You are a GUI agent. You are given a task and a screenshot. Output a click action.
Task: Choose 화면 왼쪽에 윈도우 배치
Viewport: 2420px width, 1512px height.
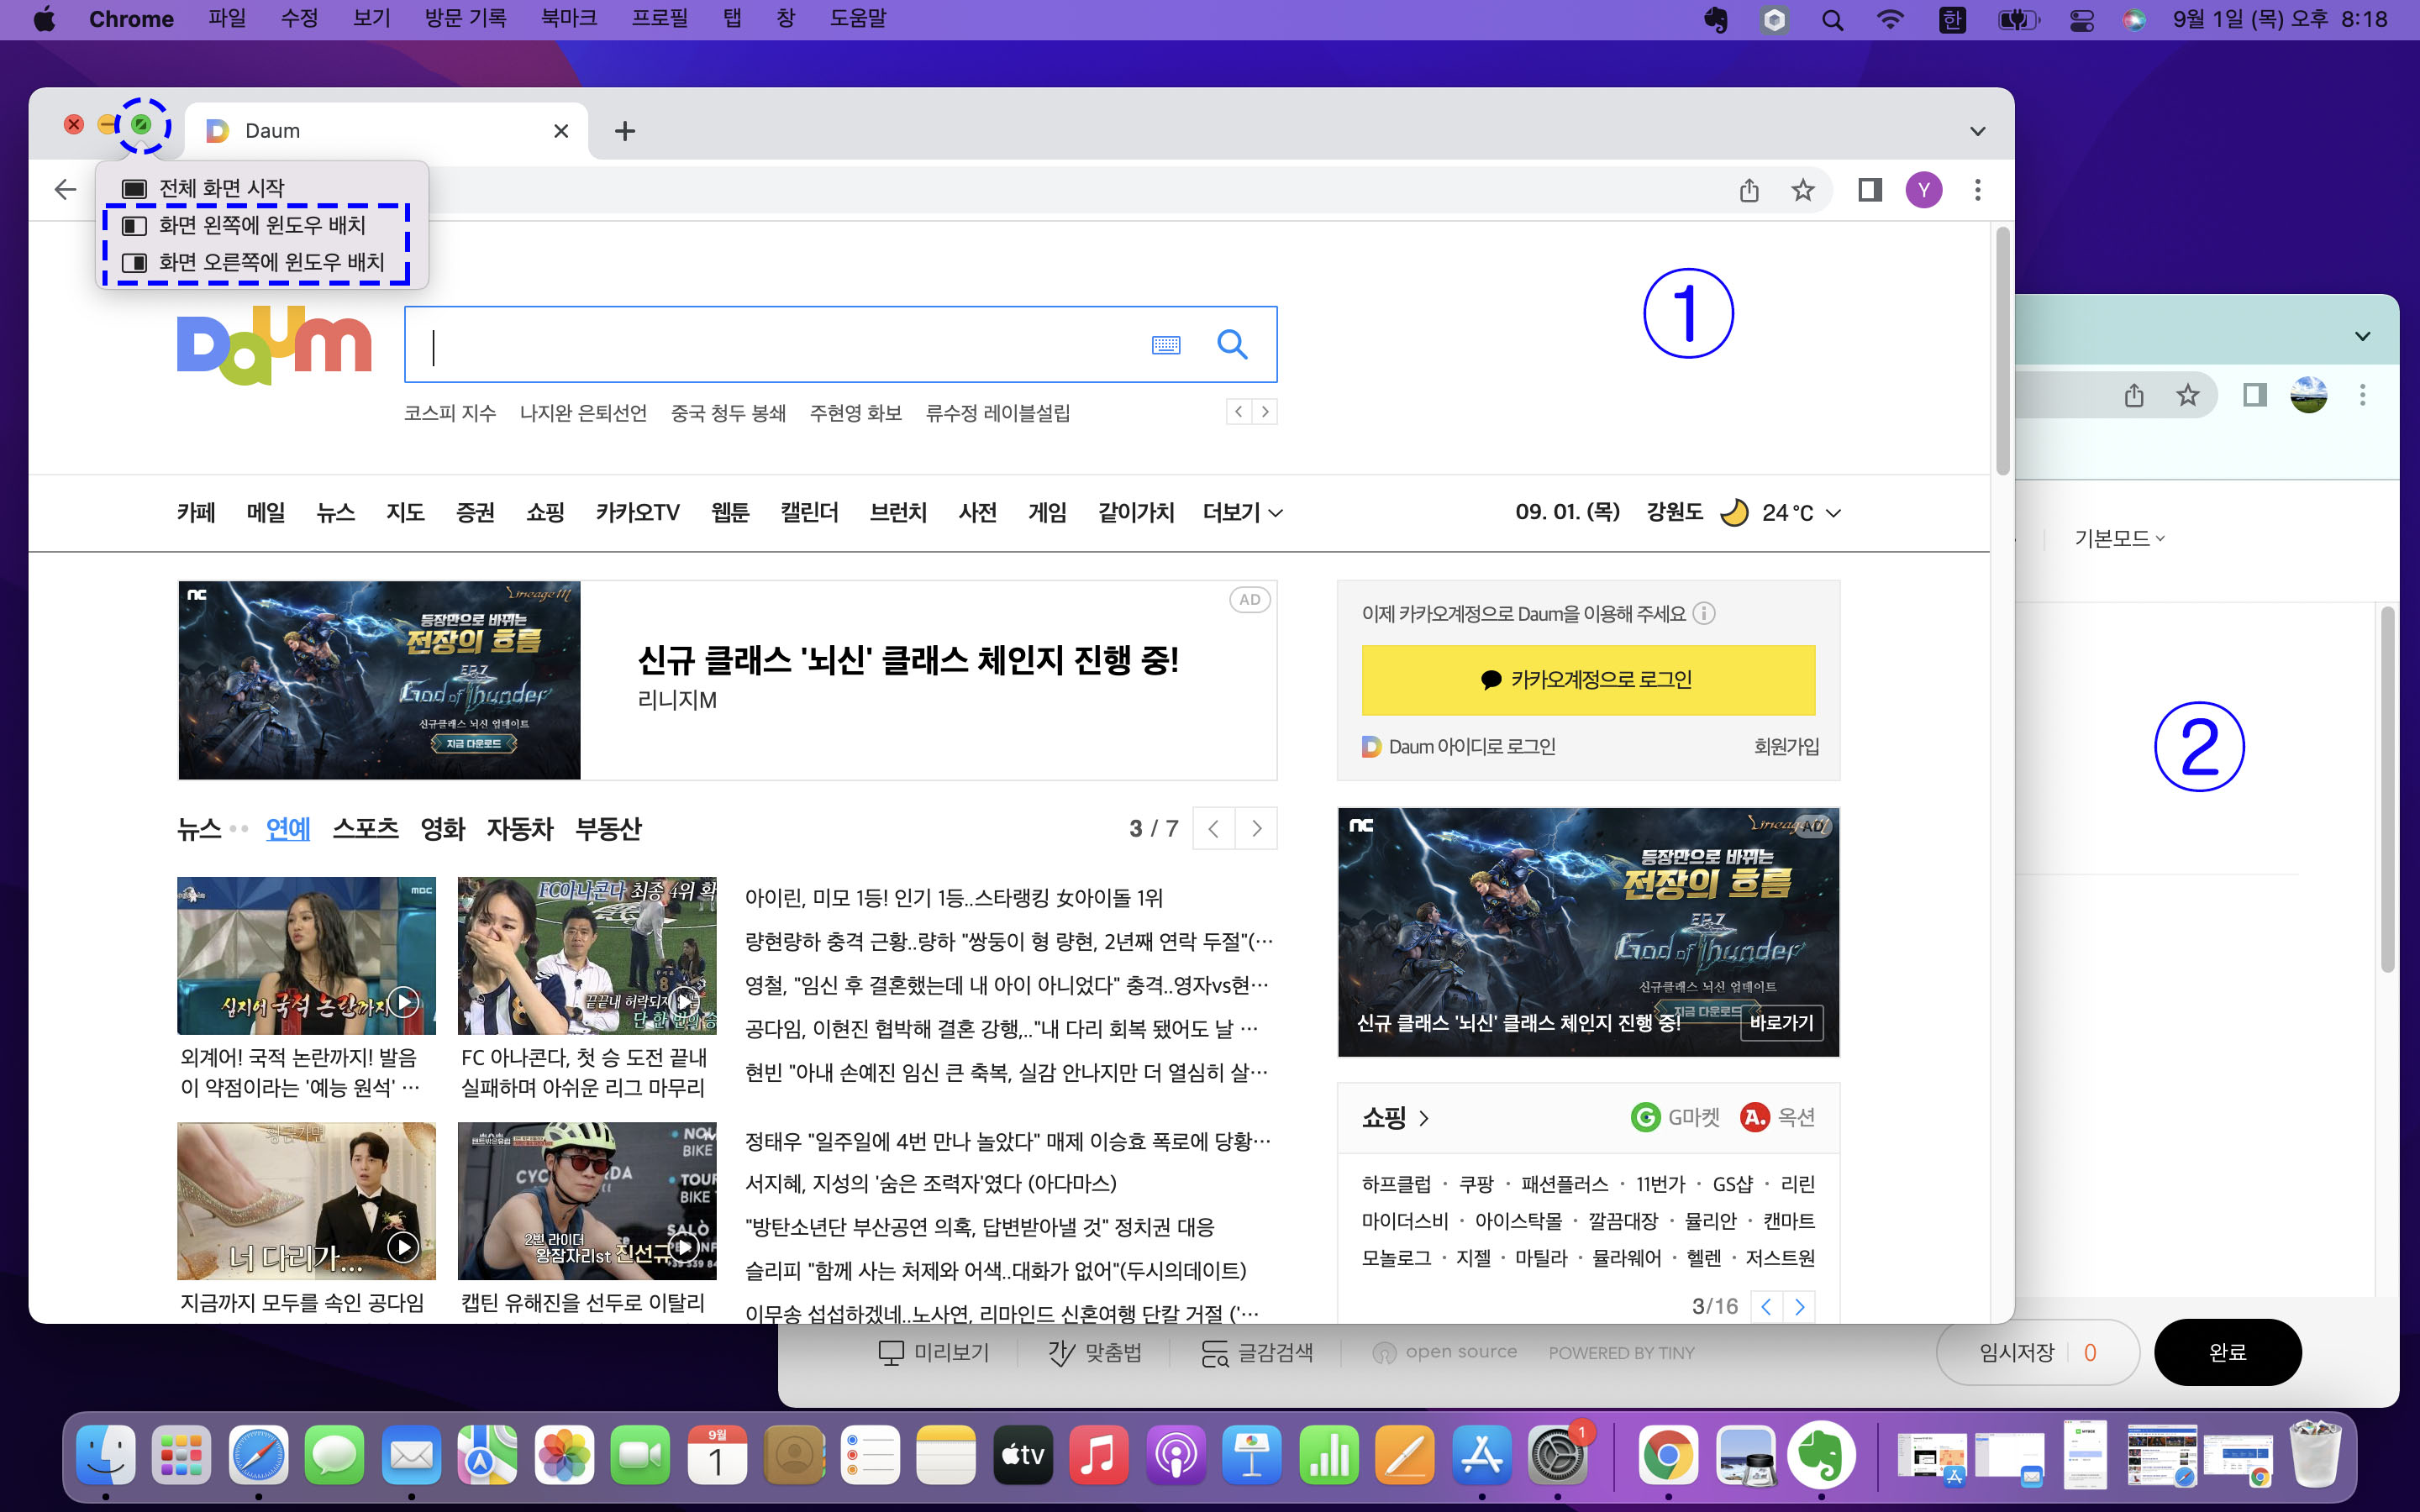tap(262, 225)
